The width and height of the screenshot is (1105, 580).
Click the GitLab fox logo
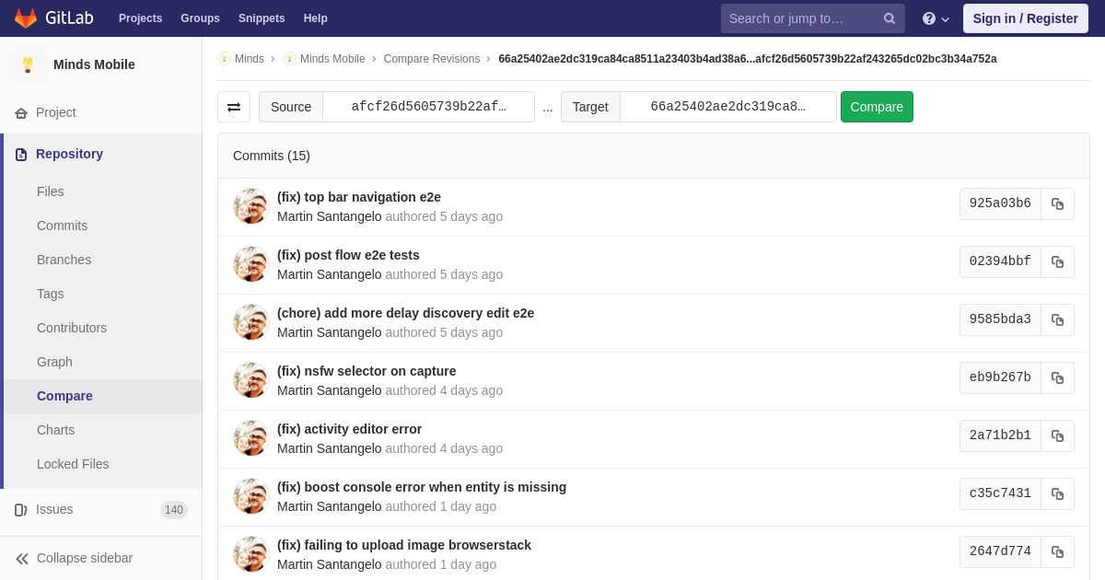pyautogui.click(x=26, y=18)
